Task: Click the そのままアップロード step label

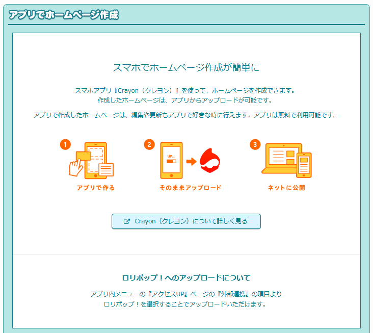Action: click(190, 188)
